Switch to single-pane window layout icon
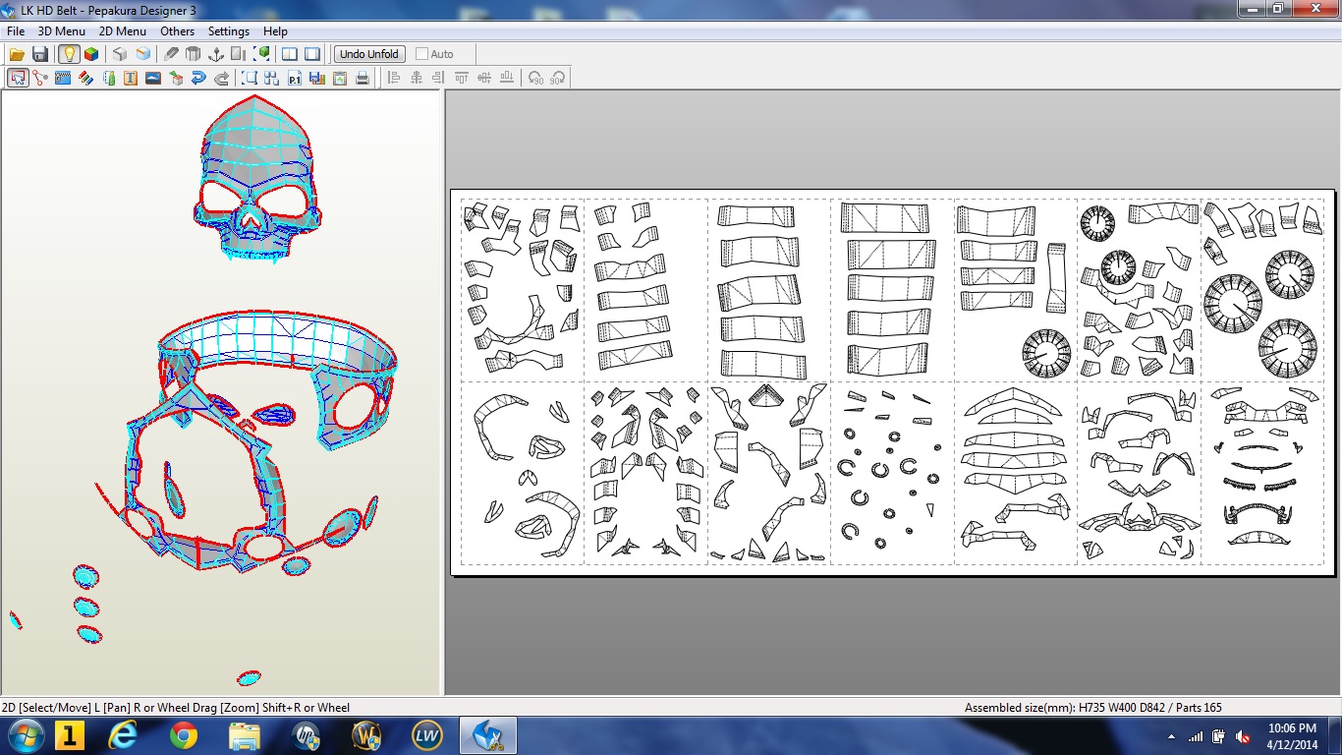This screenshot has height=755, width=1342. (x=312, y=54)
